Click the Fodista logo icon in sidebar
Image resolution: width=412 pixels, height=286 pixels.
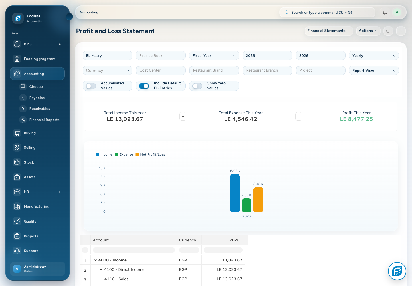[x=18, y=18]
